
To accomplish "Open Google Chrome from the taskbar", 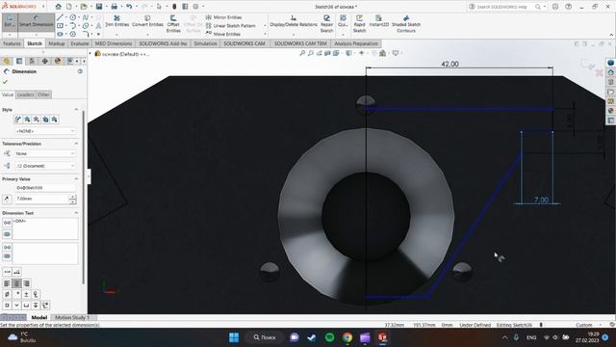I will click(x=347, y=337).
